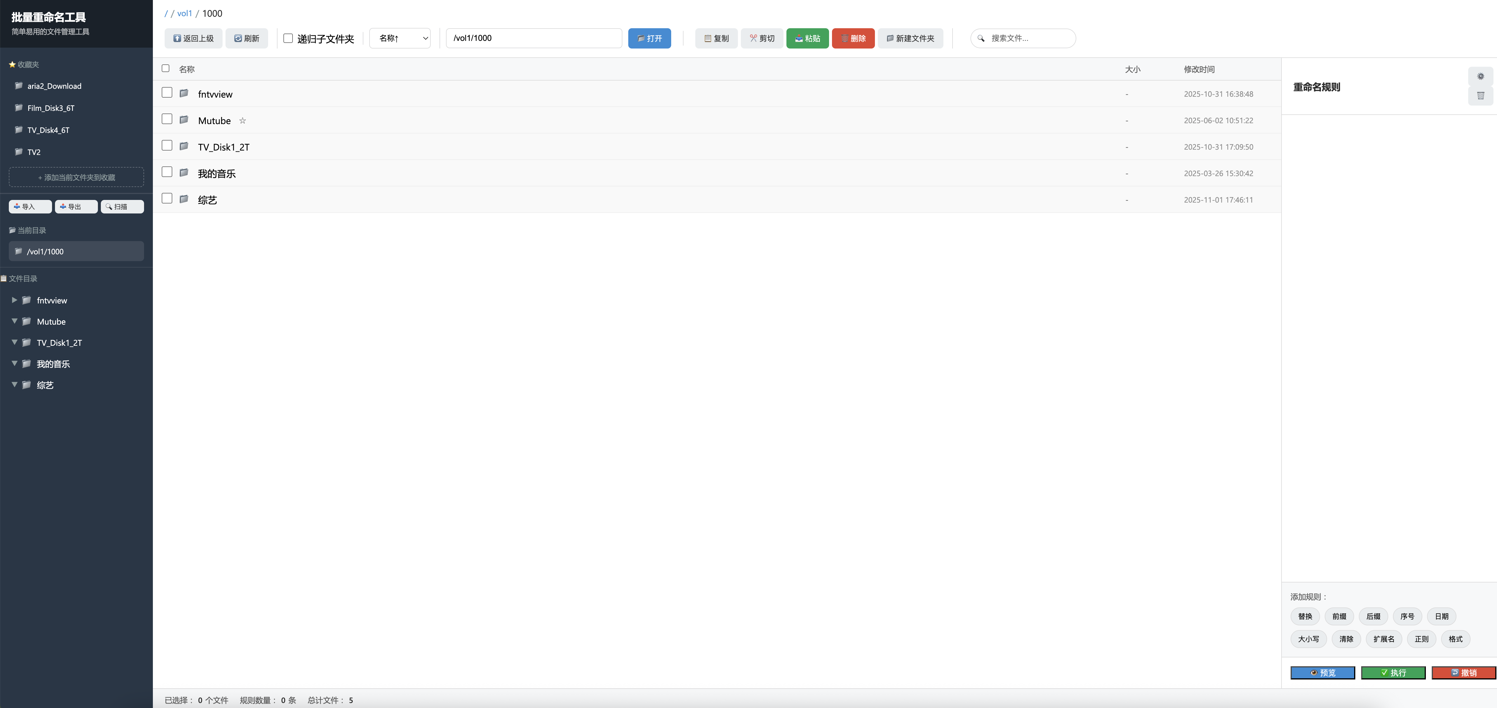Click the blue 预览 preview button
This screenshot has width=1497, height=708.
(x=1322, y=672)
